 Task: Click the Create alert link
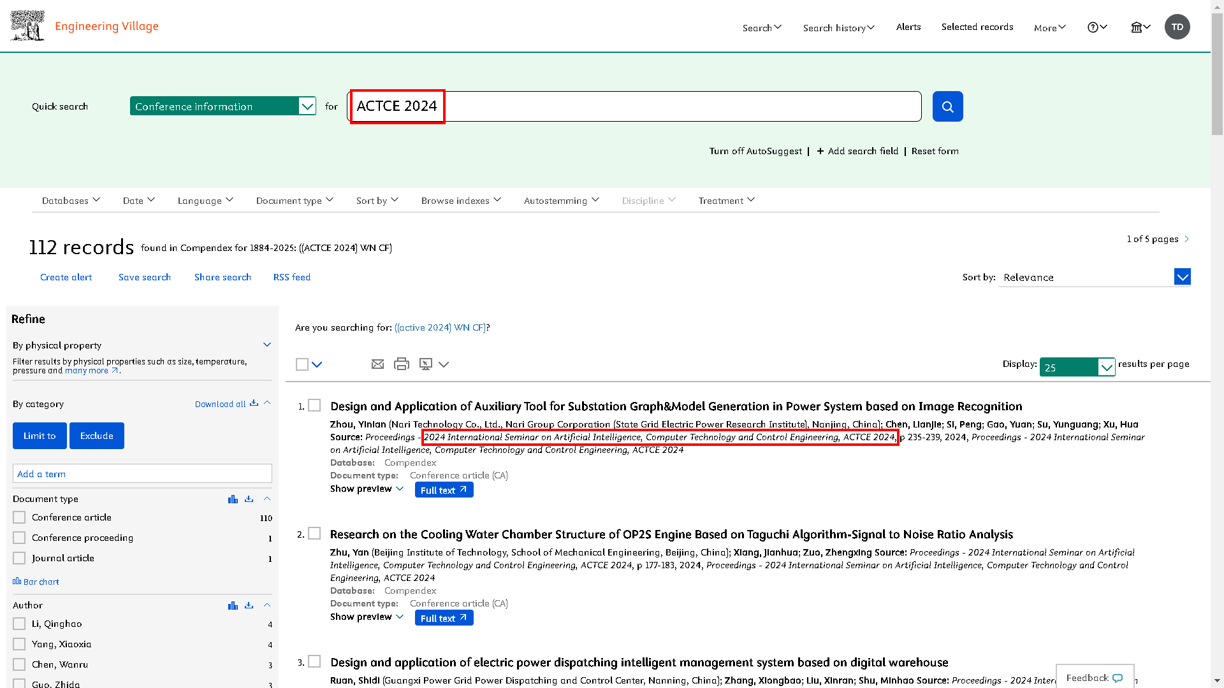click(66, 278)
